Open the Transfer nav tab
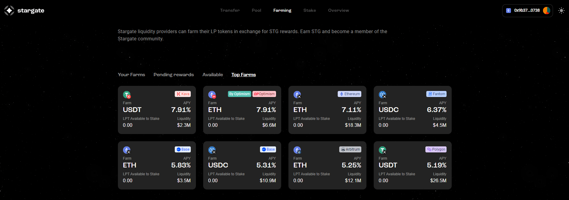569x200 pixels. tap(230, 10)
